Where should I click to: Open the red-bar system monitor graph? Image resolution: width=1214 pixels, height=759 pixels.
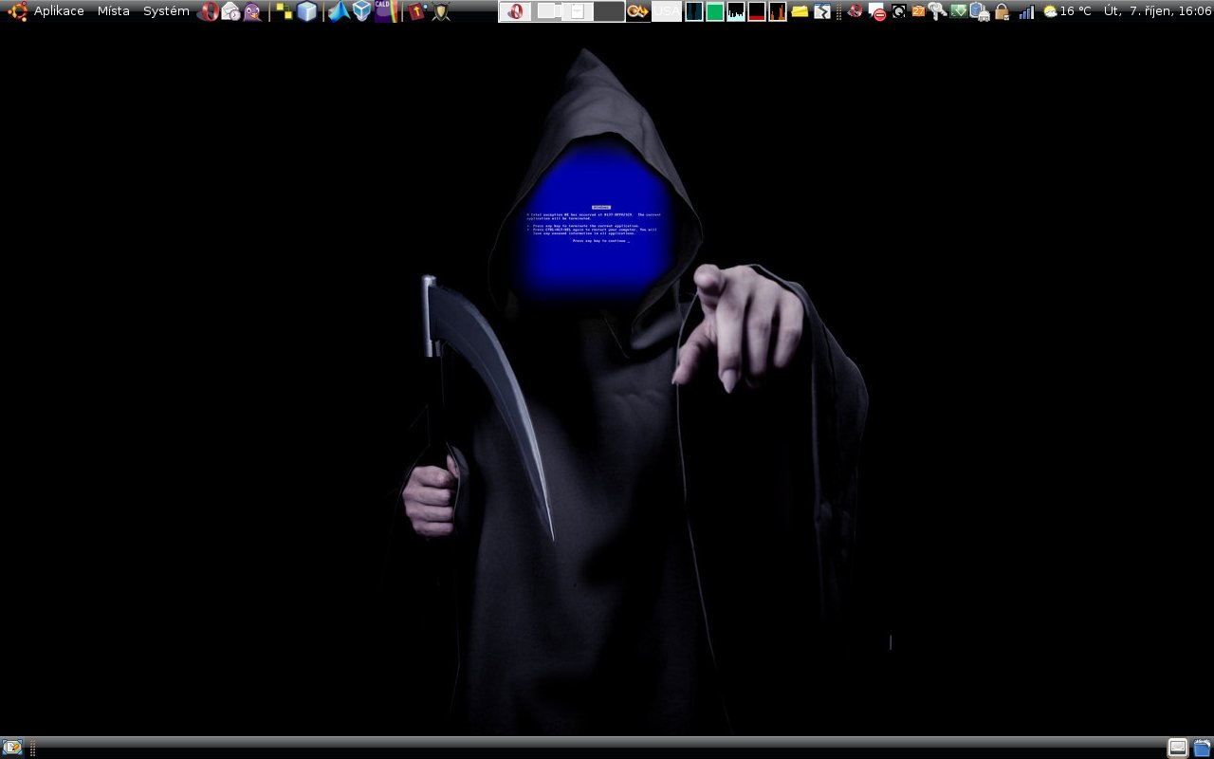point(757,11)
